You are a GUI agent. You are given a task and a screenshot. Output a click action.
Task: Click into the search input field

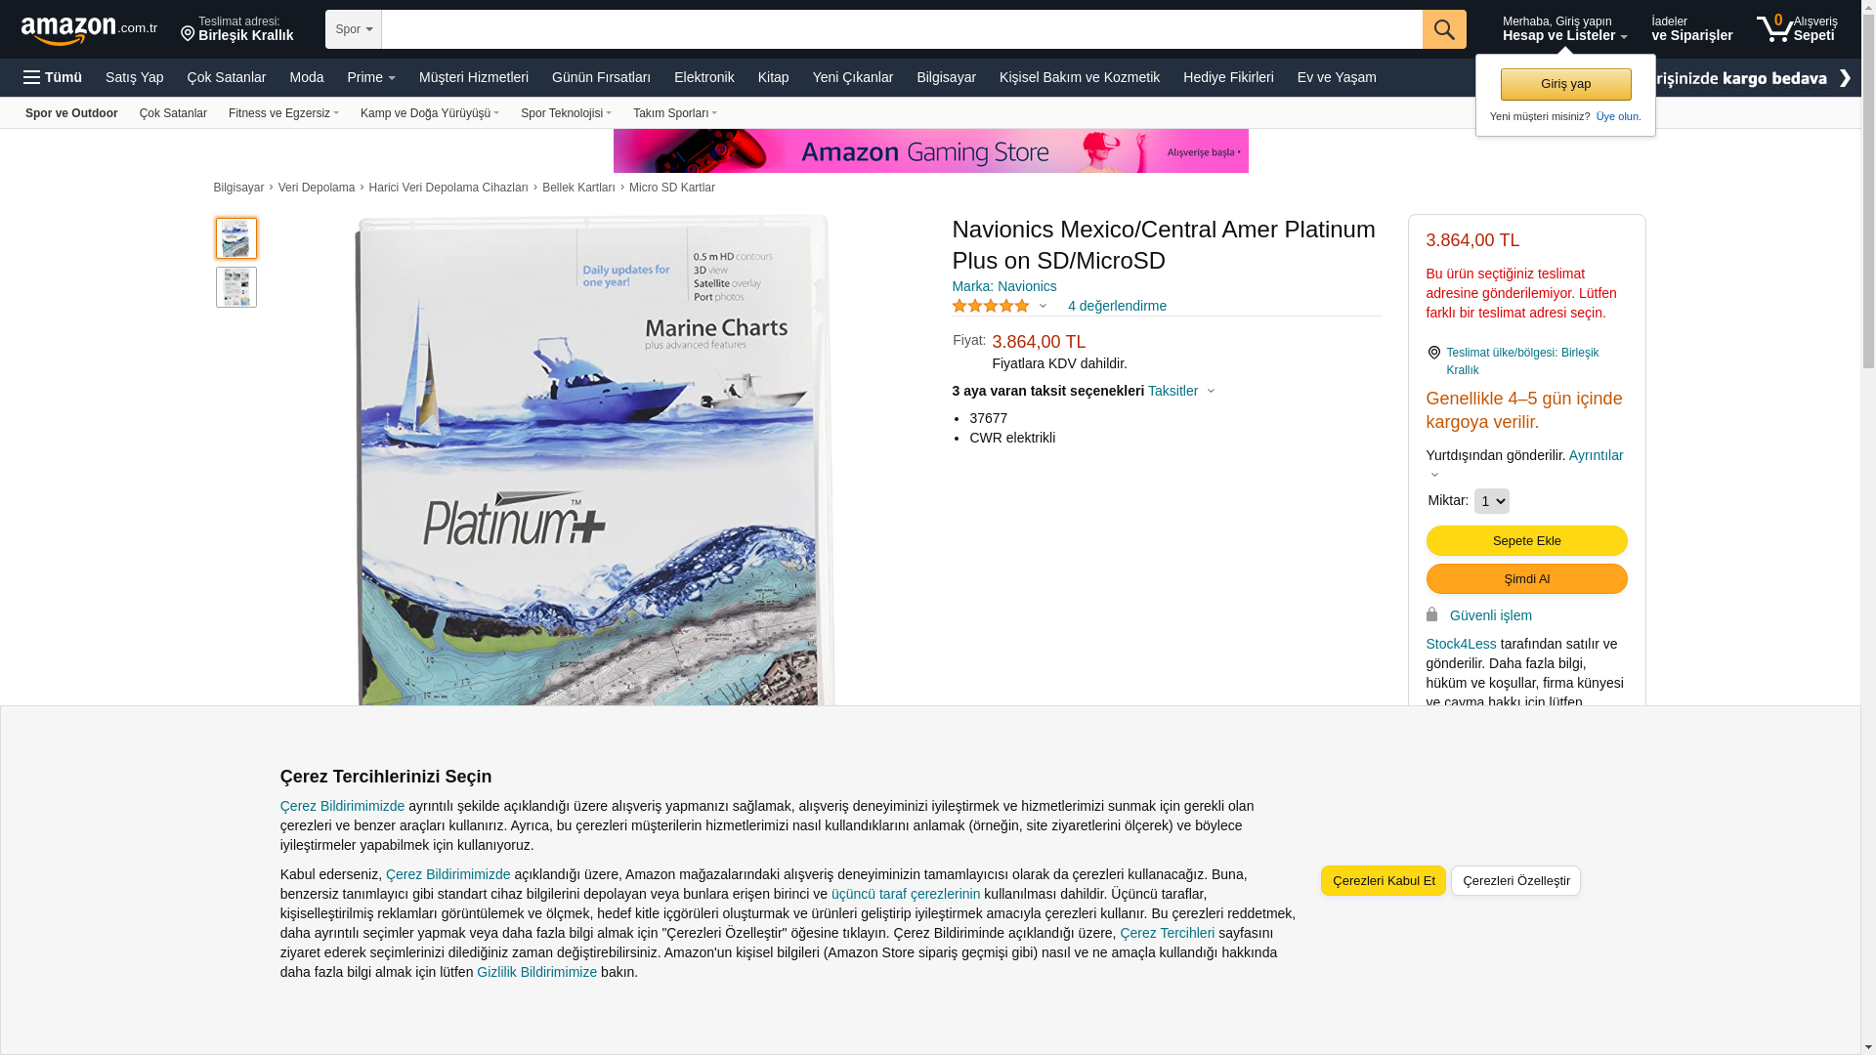click(x=902, y=29)
